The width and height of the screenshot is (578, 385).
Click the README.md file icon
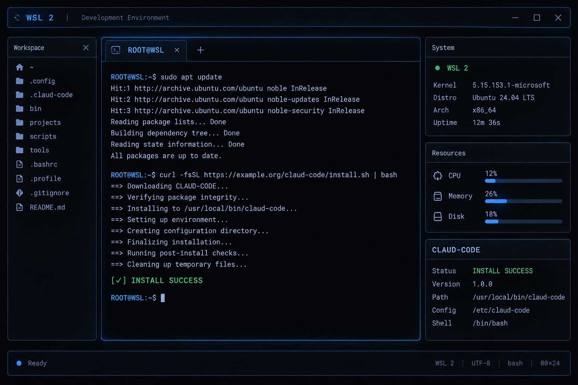(x=20, y=207)
